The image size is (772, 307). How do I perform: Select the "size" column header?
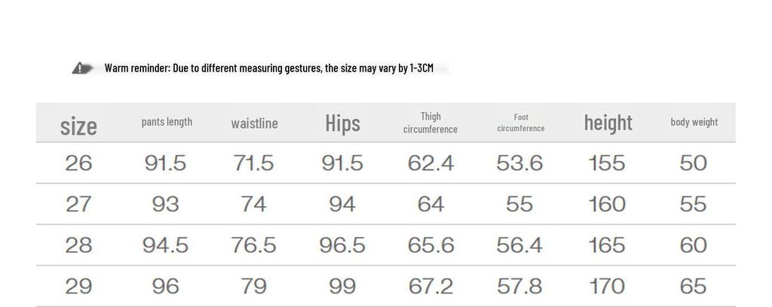tap(78, 125)
